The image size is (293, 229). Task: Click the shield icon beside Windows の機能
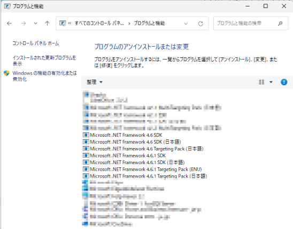pyautogui.click(x=6, y=73)
